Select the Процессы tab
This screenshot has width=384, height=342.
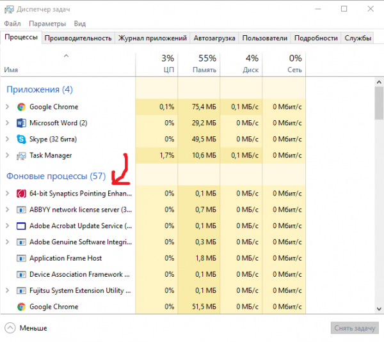pos(21,37)
